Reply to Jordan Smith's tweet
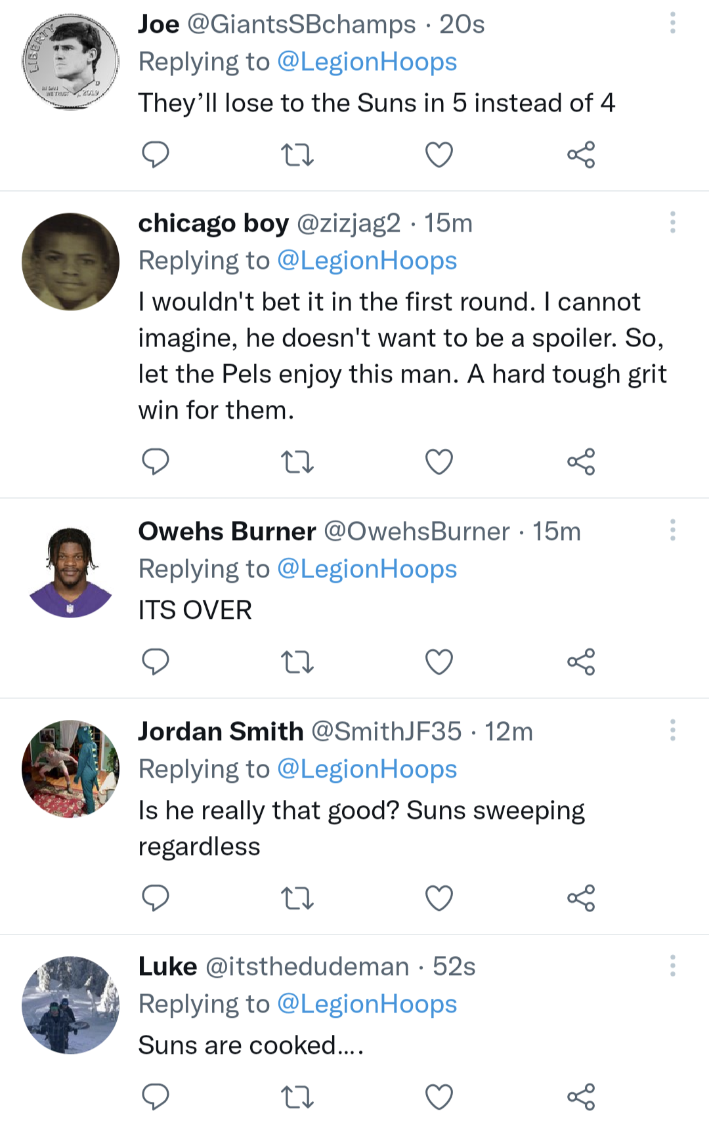Image resolution: width=709 pixels, height=1132 pixels. (x=156, y=898)
